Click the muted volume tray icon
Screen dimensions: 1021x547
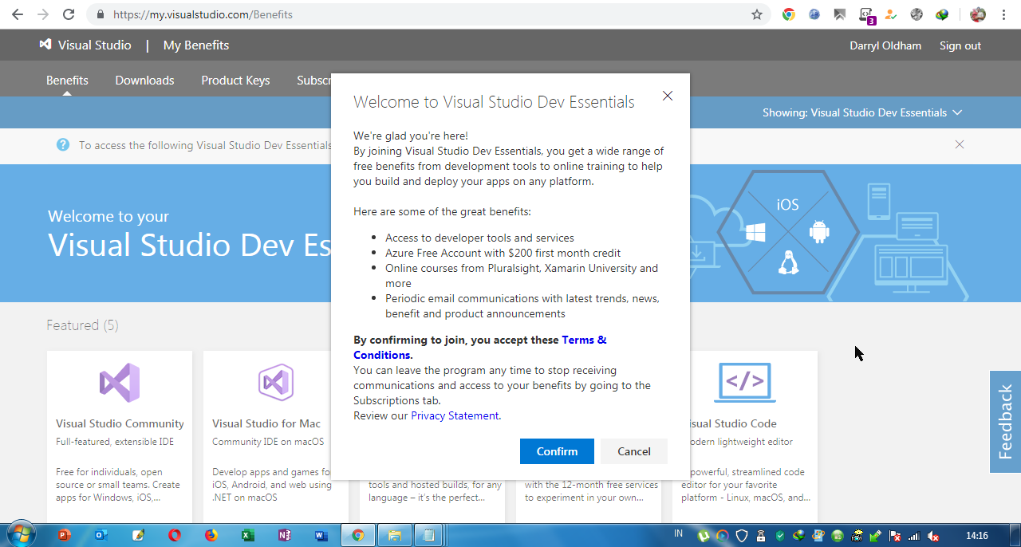coord(932,536)
